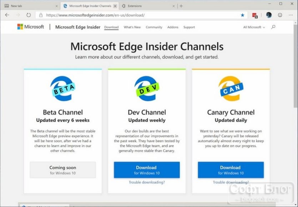Click Updated weekly text
The width and height of the screenshot is (298, 207).
(147, 120)
